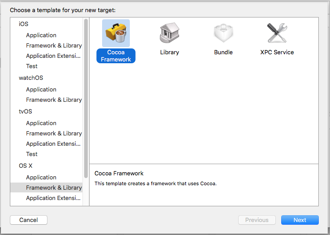
Task: Open iOS Framework & Library category
Action: point(54,45)
